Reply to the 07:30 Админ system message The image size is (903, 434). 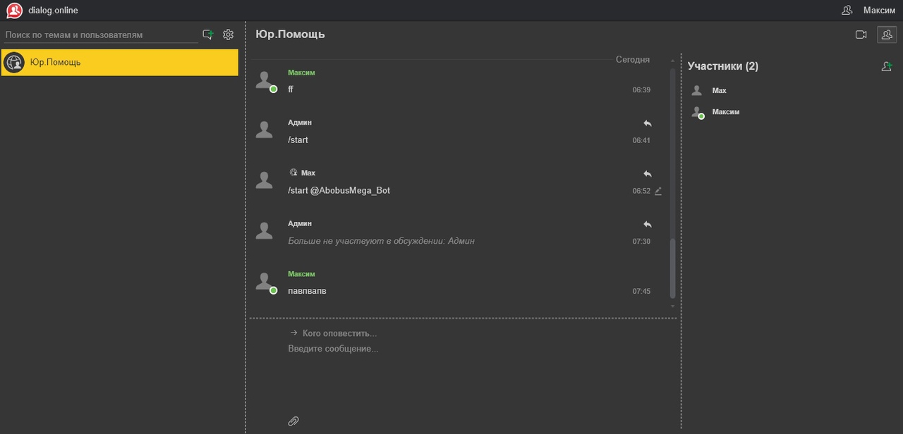pyautogui.click(x=647, y=225)
